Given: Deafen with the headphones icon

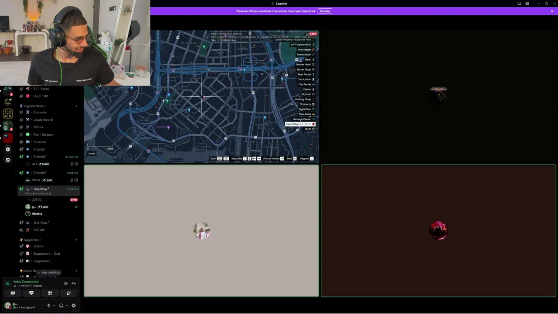Looking at the screenshot, I should [x=61, y=306].
